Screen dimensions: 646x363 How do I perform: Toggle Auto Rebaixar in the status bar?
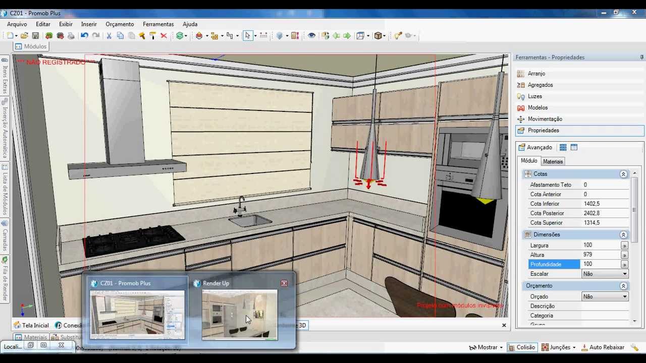[603, 347]
